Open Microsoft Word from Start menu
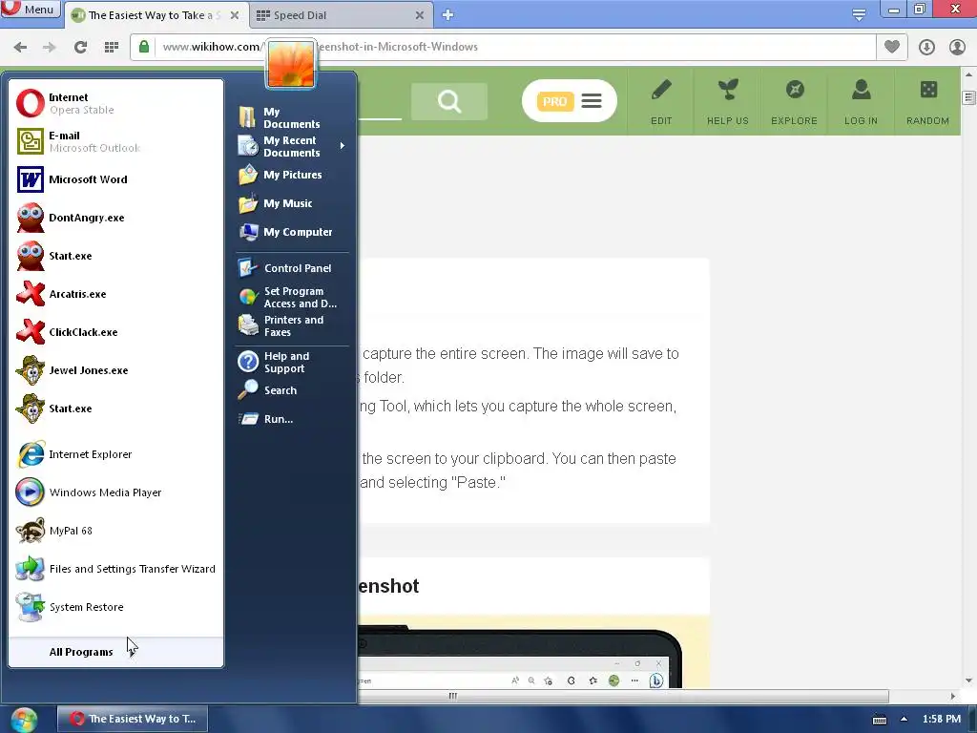The image size is (977, 733). 115,179
